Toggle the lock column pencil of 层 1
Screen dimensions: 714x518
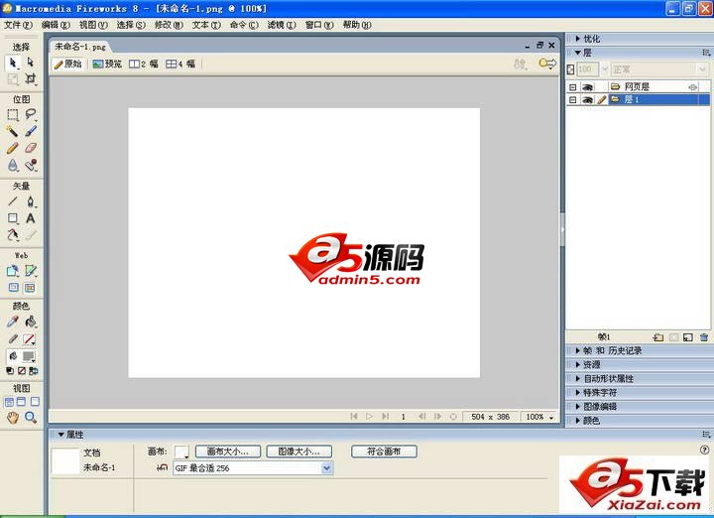click(x=602, y=100)
